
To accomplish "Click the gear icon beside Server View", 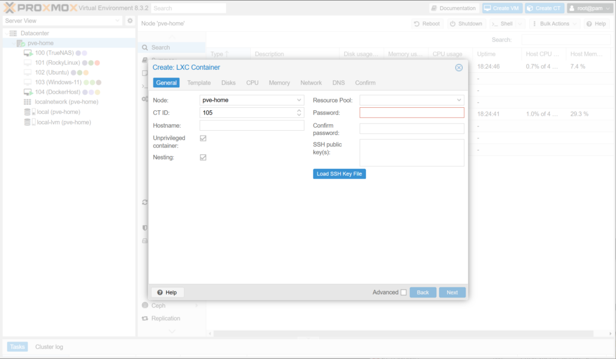I will [x=129, y=21].
